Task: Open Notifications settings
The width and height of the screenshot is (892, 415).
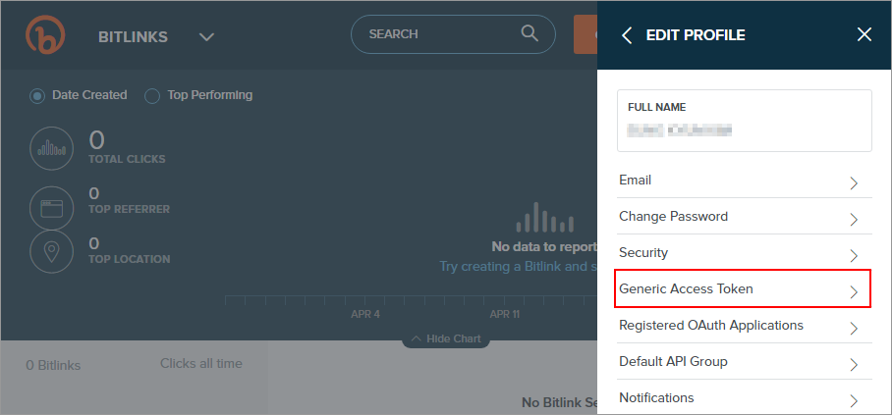Action: pyautogui.click(x=744, y=398)
